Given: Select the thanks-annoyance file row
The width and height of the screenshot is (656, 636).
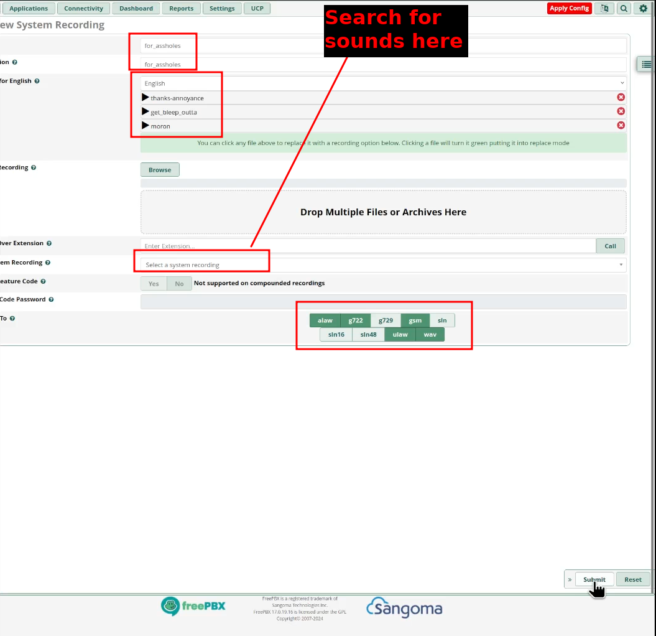Looking at the screenshot, I should coord(383,98).
